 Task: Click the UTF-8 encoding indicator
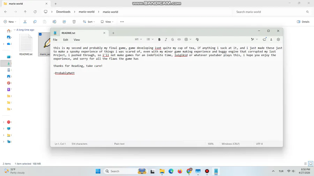(259, 144)
